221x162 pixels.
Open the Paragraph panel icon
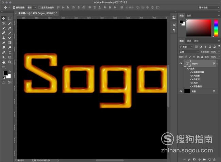coord(174,30)
